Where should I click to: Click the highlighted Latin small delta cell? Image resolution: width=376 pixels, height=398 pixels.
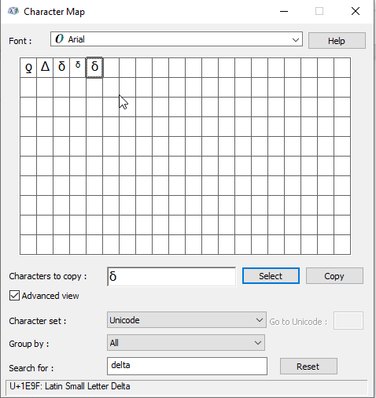pyautogui.click(x=94, y=68)
